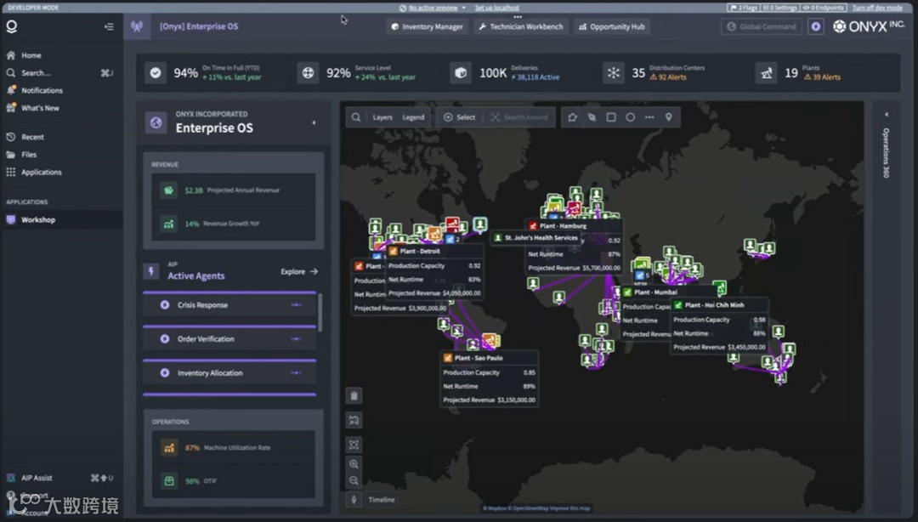Click the Explore link for Active Agents
Viewport: 918px width, 522px height.
299,271
